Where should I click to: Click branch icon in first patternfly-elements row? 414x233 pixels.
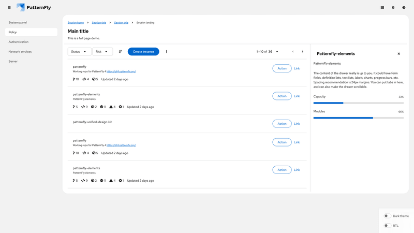[x=73, y=107]
